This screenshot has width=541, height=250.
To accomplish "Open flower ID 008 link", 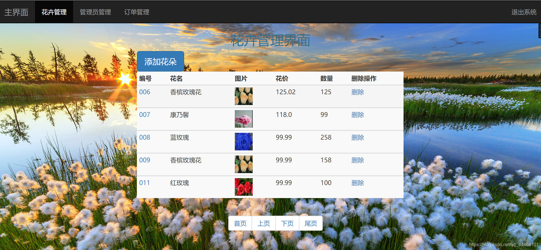I will point(145,137).
